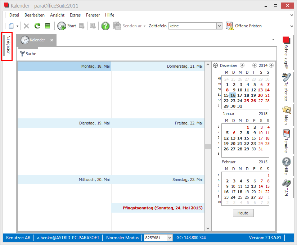Open the Telefonate sidebar icon
The image size is (297, 245).
pyautogui.click(x=286, y=77)
